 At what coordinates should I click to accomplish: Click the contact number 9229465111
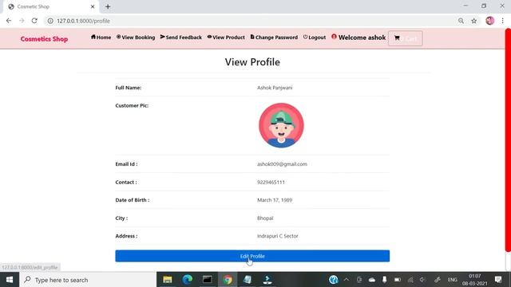271,183
